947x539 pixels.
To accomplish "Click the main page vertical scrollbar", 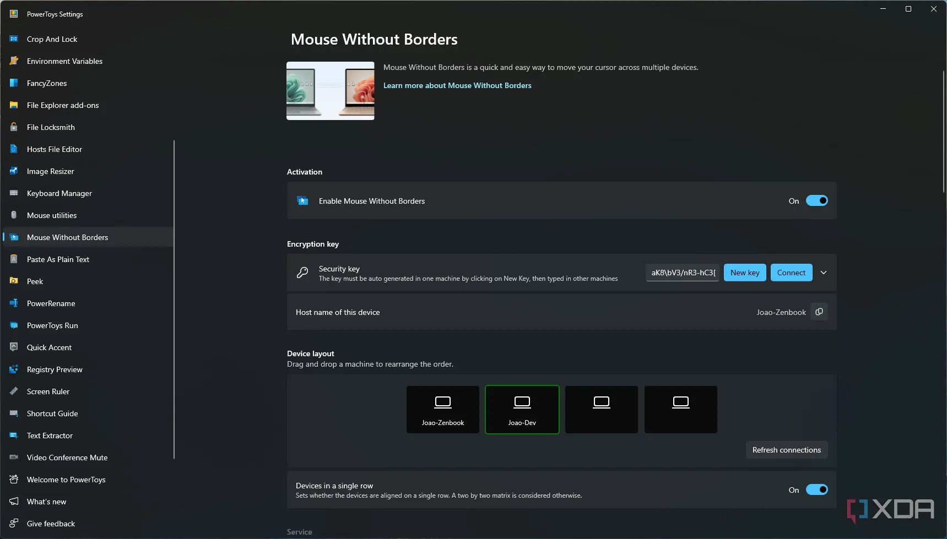I will 944,132.
